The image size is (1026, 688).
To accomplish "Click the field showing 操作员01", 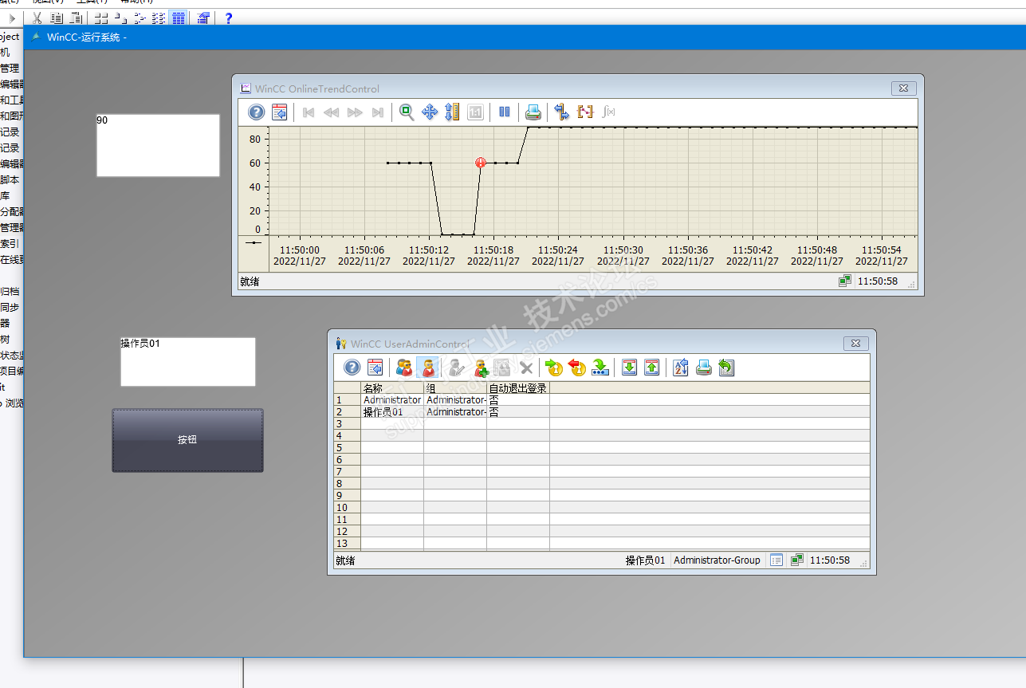I will (188, 362).
